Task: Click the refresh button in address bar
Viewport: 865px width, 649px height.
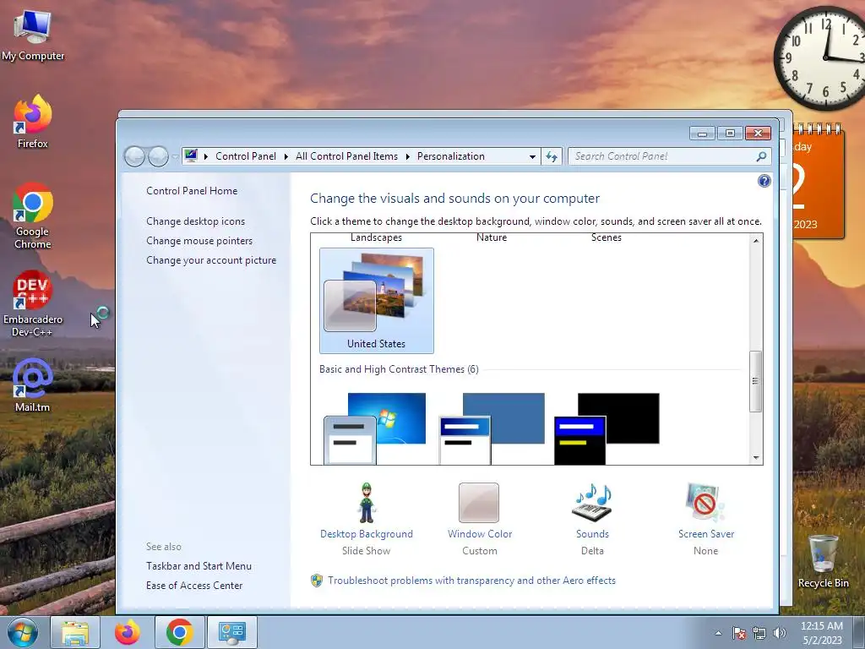Action: pyautogui.click(x=552, y=156)
